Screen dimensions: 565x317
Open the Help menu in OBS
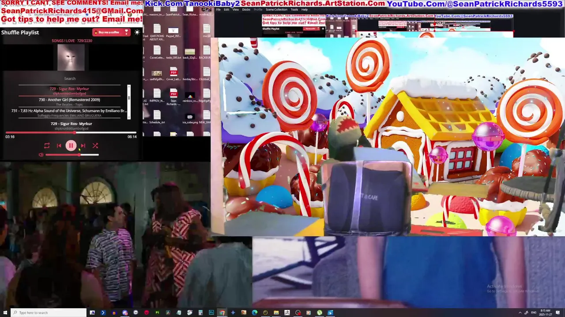point(305,10)
